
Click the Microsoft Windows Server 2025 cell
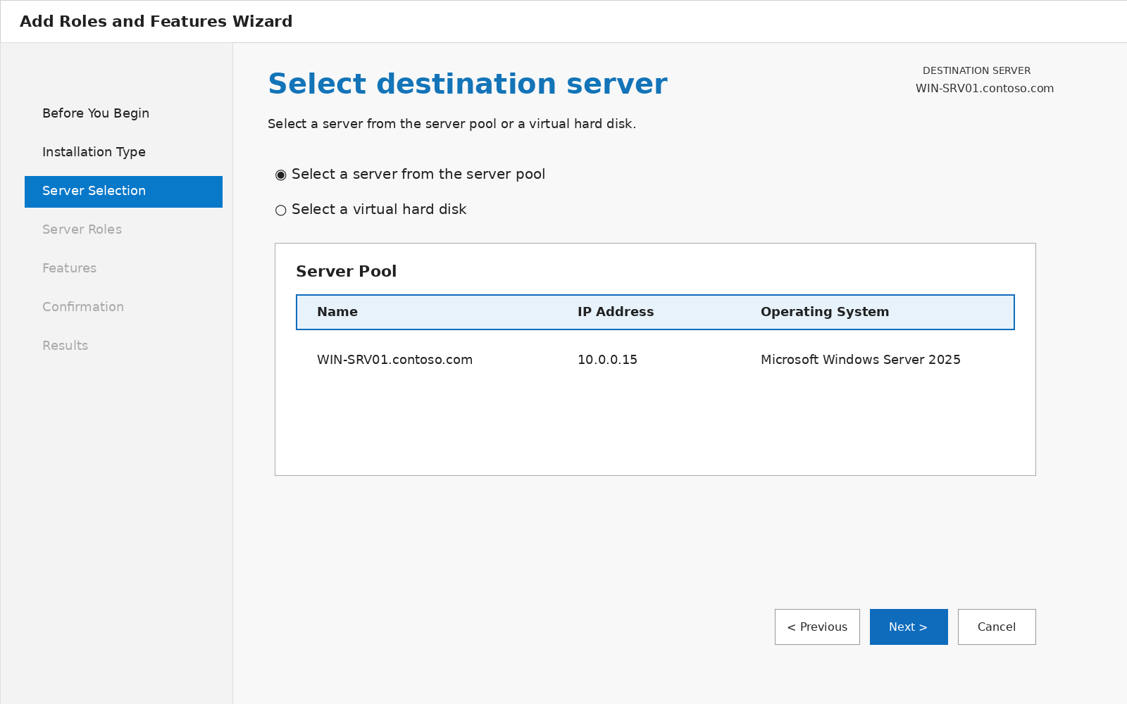coord(861,360)
